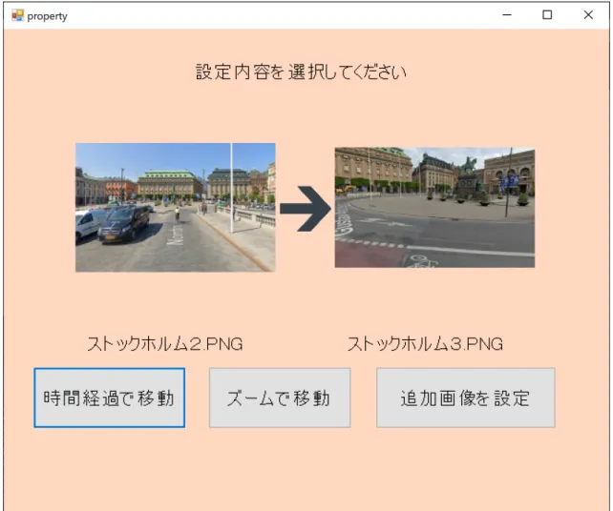This screenshot has height=511, width=613.
Task: Select the ズームで移動 button
Action: coord(280,398)
